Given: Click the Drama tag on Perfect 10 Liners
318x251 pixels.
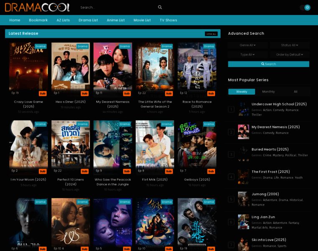Looking at the screenshot, I should 82,124.
